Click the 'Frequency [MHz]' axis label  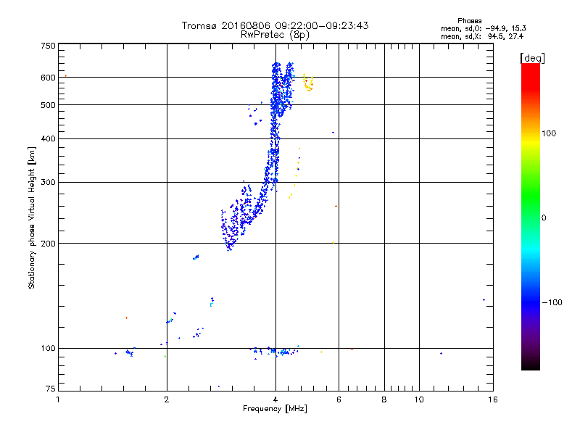pos(275,409)
